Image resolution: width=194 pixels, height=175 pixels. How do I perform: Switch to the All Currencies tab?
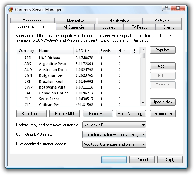click(75, 27)
